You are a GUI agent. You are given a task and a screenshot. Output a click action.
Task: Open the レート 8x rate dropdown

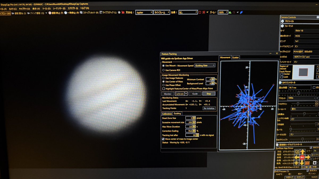(316, 151)
